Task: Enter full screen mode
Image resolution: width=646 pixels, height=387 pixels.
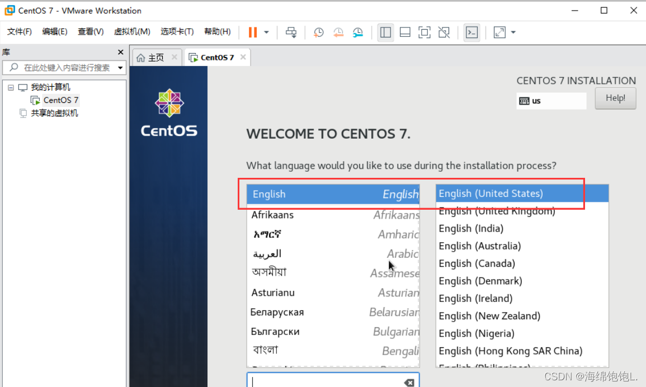Action: tap(425, 32)
